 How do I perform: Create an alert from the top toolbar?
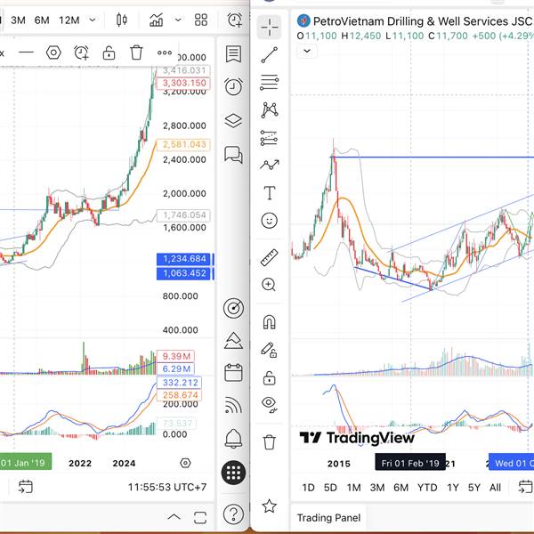pyautogui.click(x=235, y=20)
